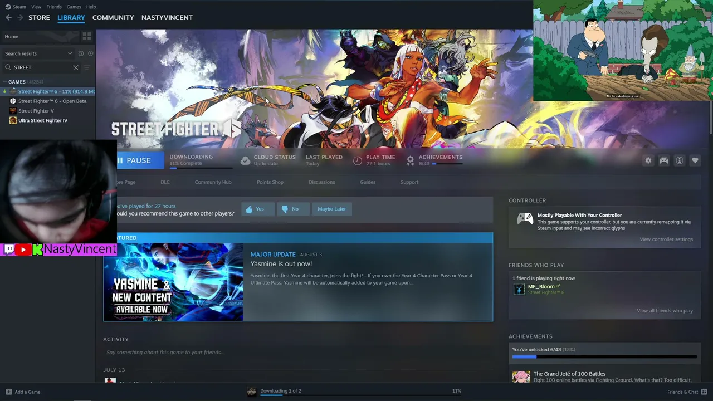
Task: Click the bottom download progress bar
Action: click(x=360, y=394)
